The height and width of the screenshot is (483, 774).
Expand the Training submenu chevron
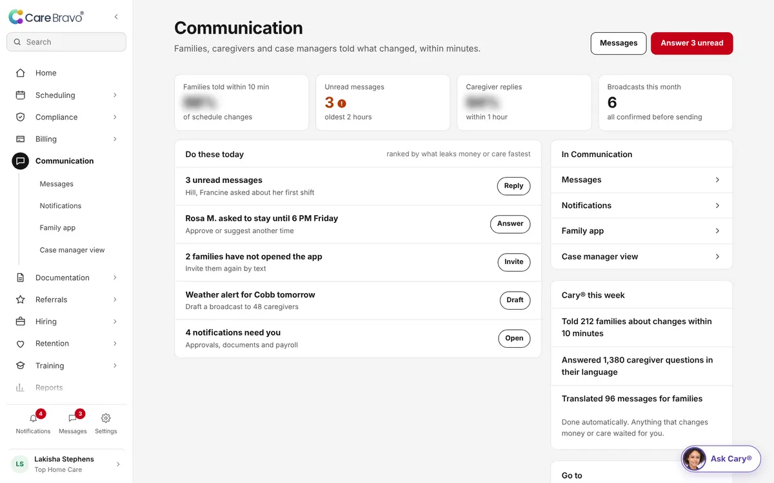[115, 365]
